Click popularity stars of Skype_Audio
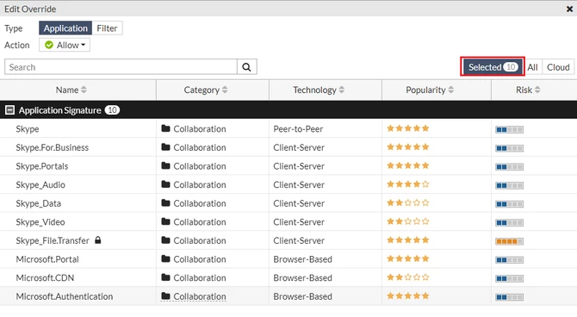577x317 pixels. pos(407,184)
